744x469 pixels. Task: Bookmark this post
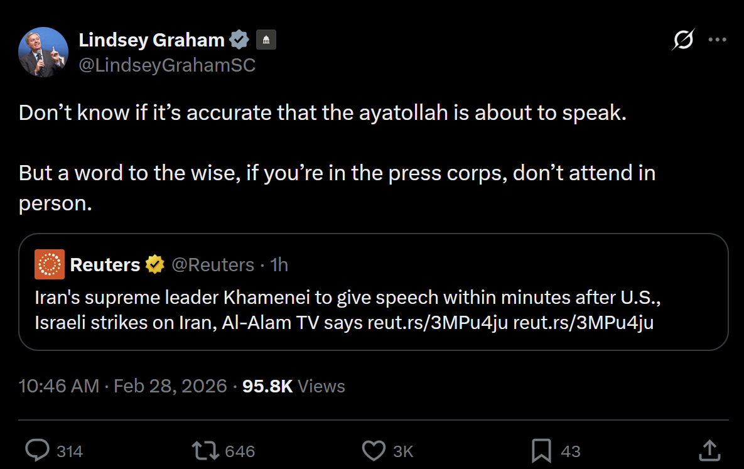tap(541, 451)
